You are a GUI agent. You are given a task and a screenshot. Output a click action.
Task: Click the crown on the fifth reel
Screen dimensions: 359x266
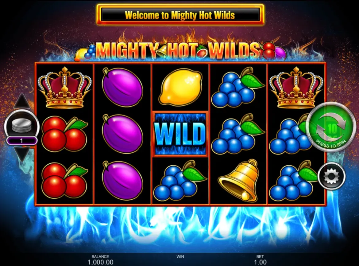[296, 87]
